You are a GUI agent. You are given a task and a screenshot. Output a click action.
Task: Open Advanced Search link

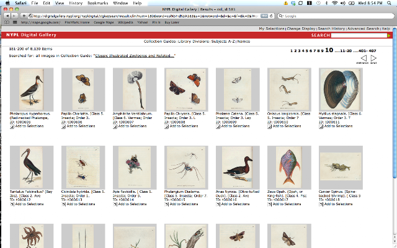coord(364,29)
